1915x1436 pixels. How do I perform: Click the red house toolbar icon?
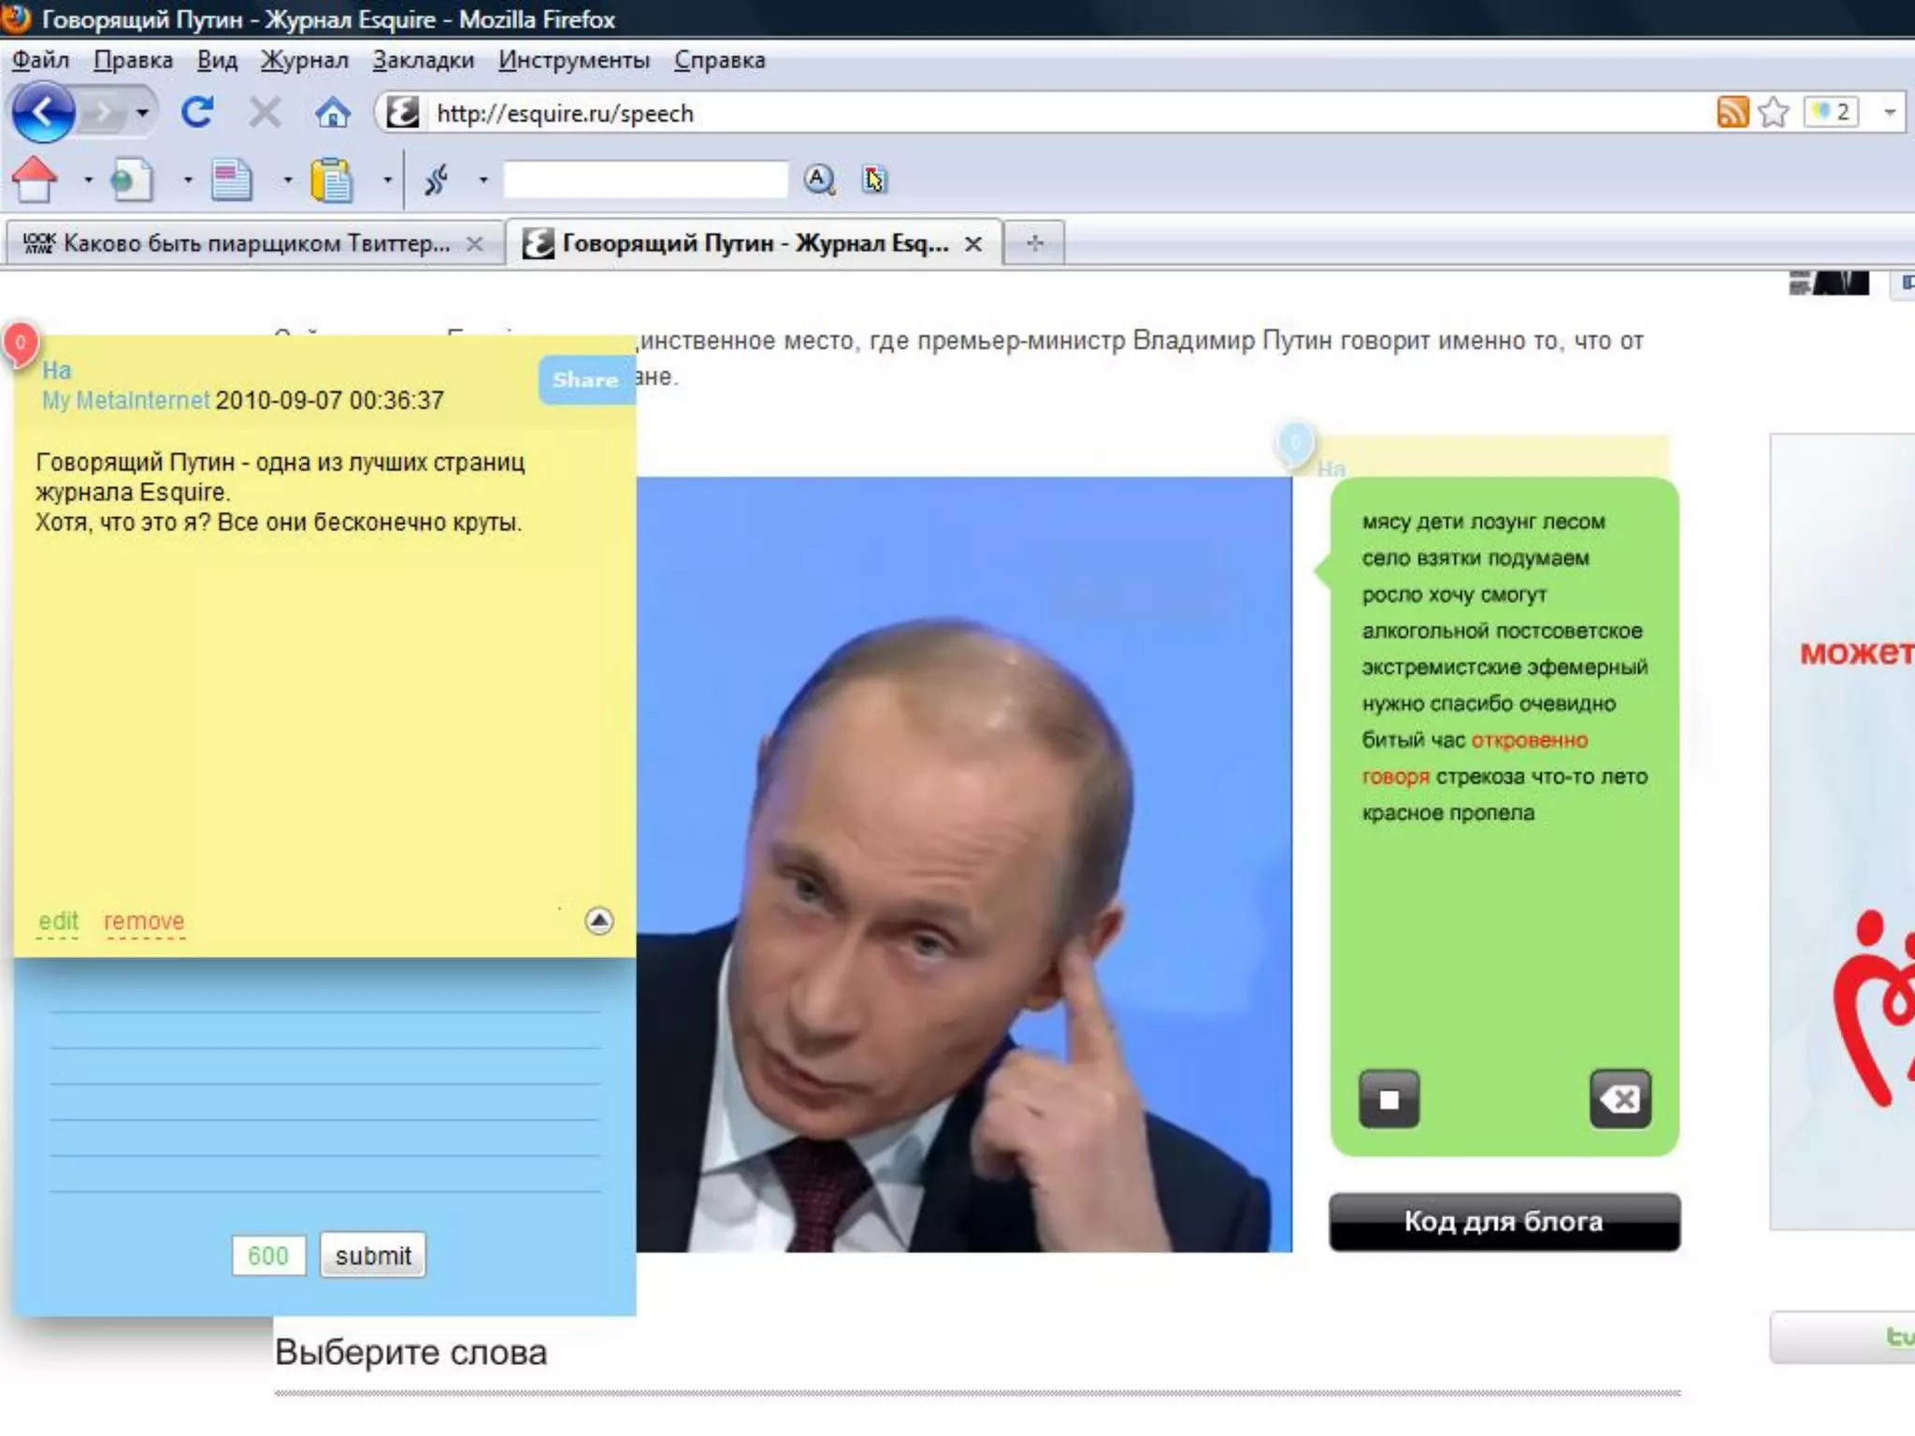click(35, 179)
